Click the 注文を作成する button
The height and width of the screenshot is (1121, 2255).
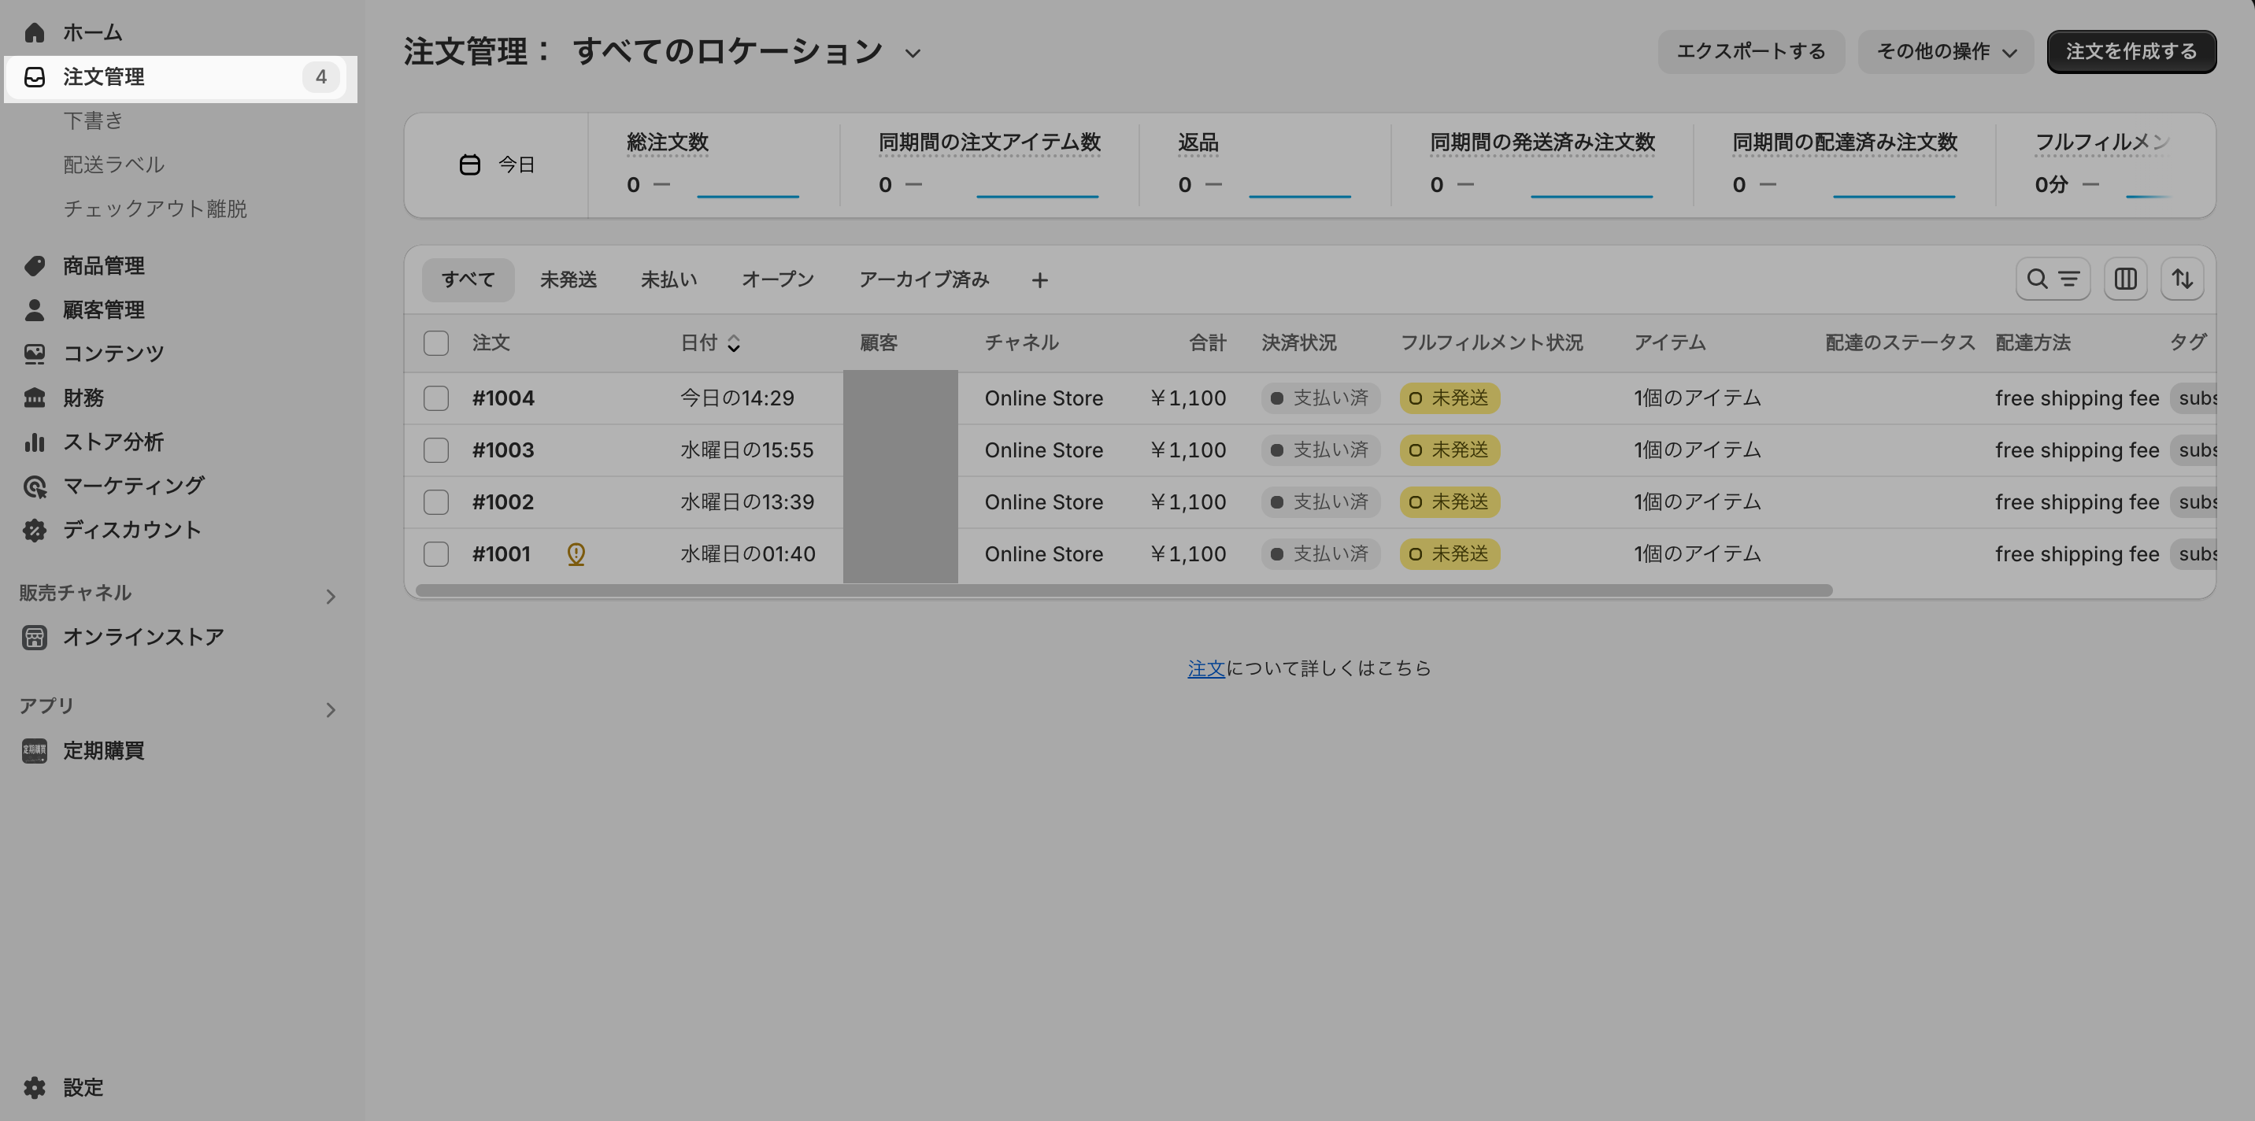click(x=2131, y=52)
